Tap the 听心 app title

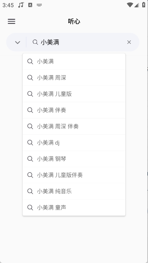point(74,21)
